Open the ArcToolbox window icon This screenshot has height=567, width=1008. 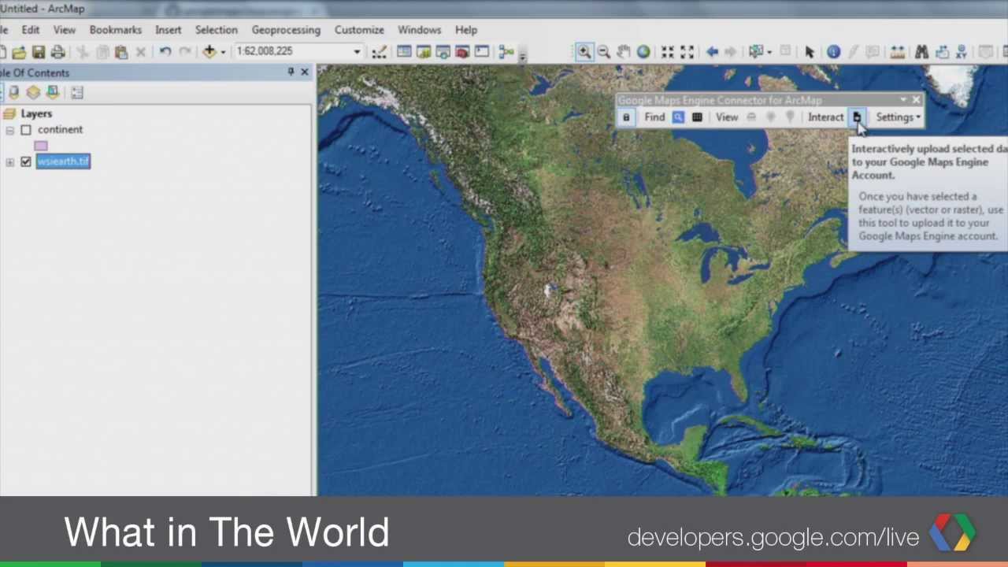(462, 52)
